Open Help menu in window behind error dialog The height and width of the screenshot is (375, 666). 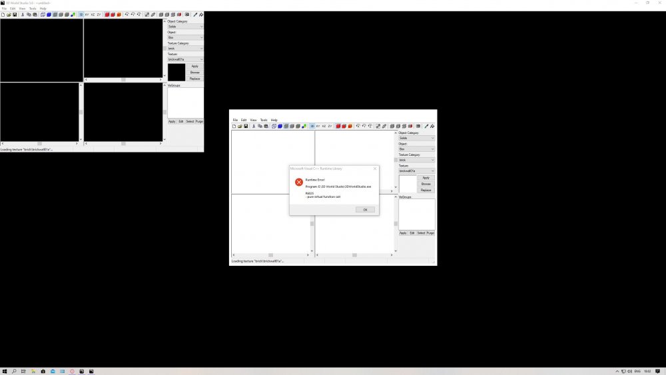(274, 120)
